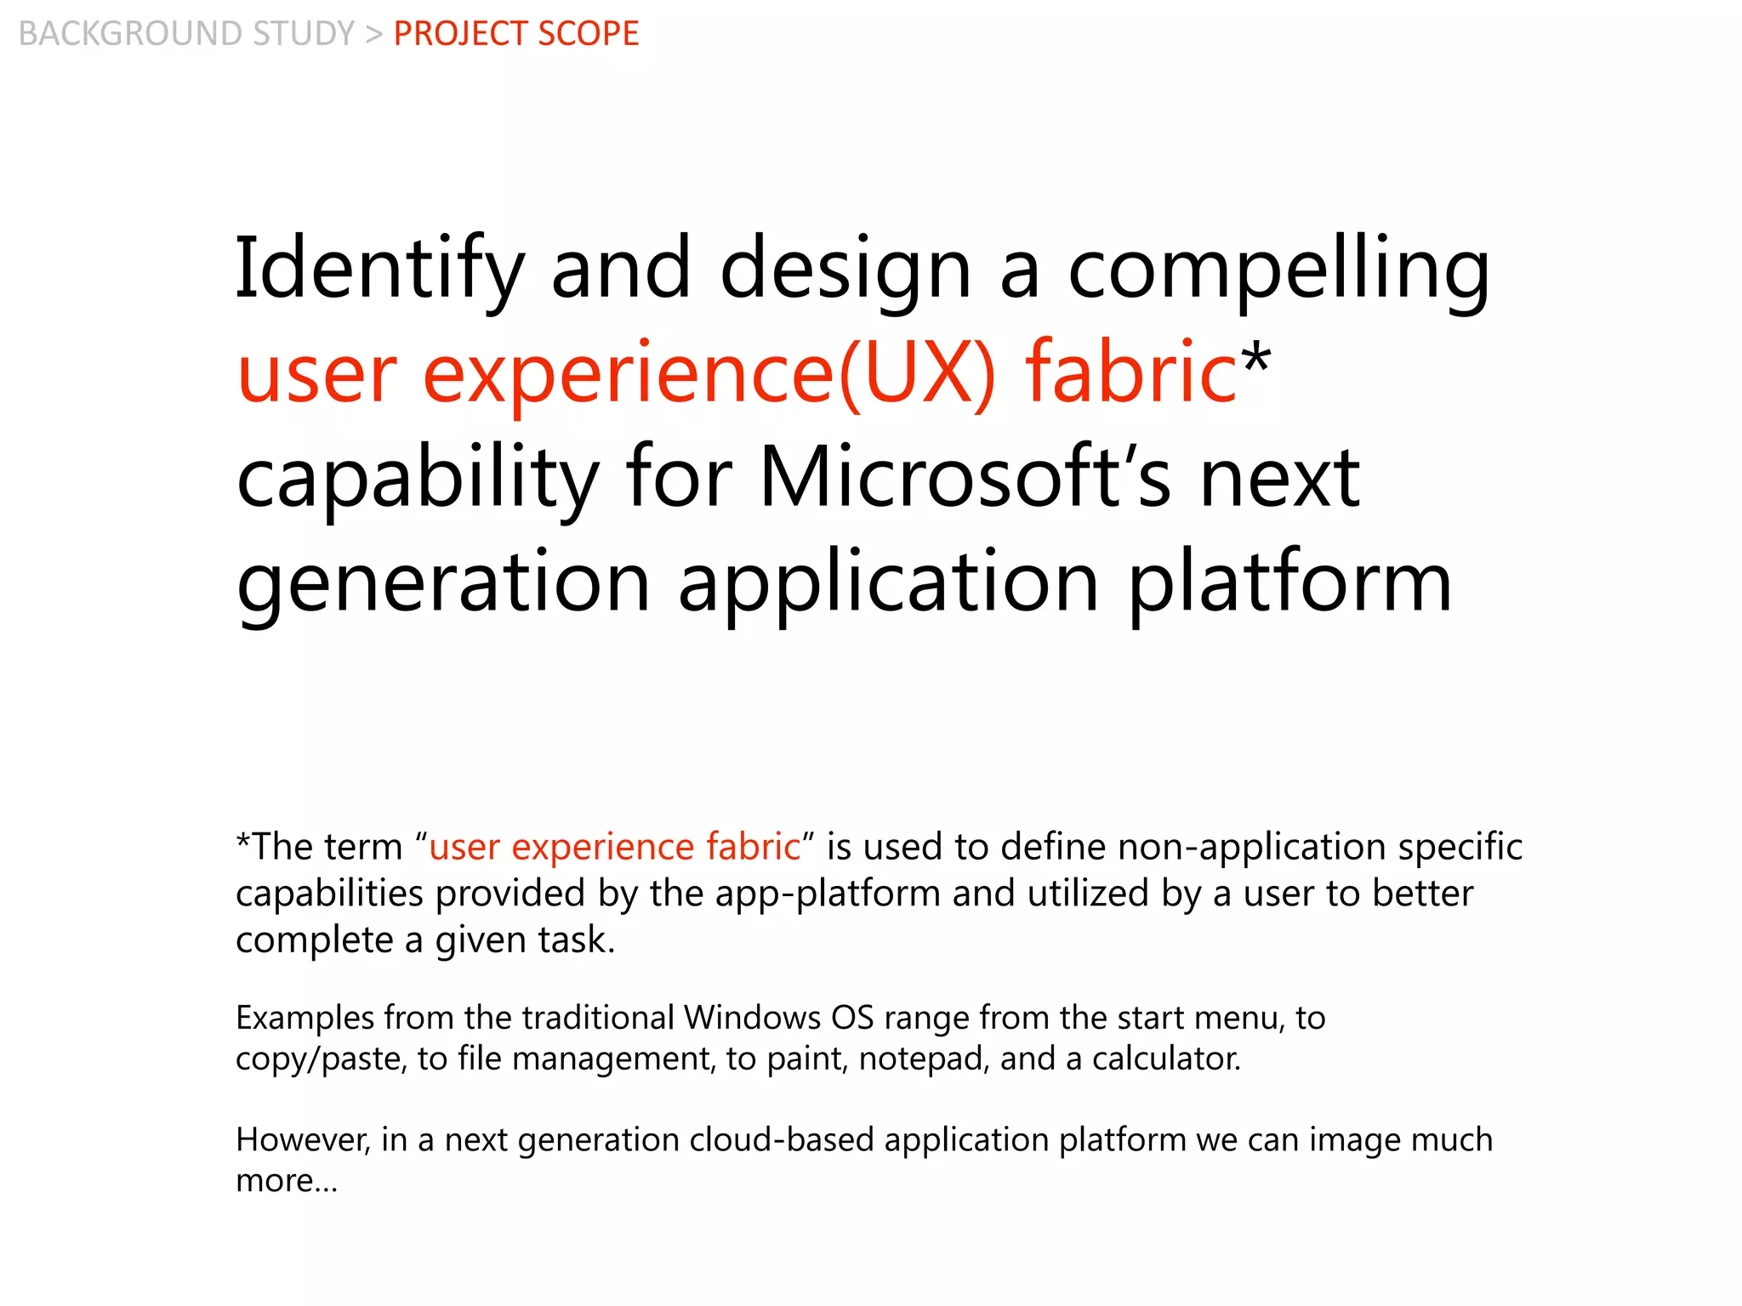Click the line beginning 'copy/paste, to file management'
1742x1306 pixels.
click(738, 1059)
